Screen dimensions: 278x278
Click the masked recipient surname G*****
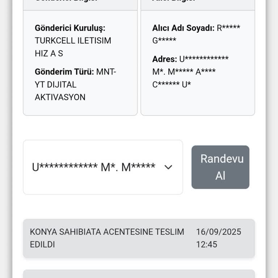click(164, 41)
